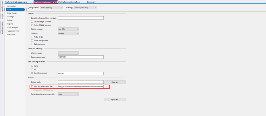Open Advanced... build settings
This screenshot has width=266, height=116.
click(115, 99)
